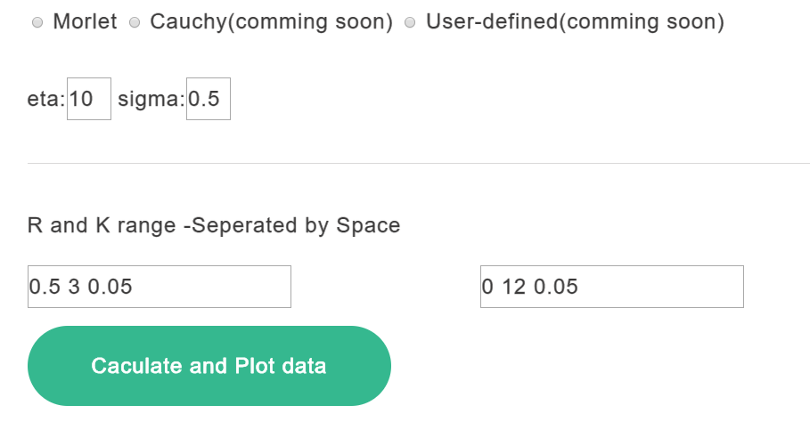Click the "comming soon" text beside User-defined
The height and width of the screenshot is (430, 810).
[x=638, y=22]
